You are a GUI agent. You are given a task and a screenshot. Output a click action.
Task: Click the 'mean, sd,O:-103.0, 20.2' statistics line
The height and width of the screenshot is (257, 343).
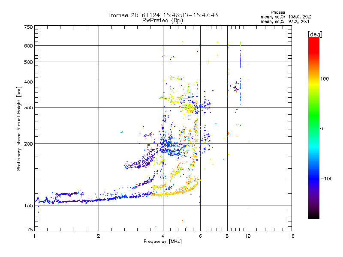[286, 17]
